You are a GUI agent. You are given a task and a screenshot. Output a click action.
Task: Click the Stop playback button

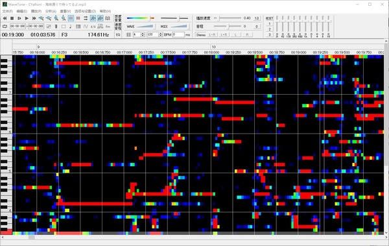click(12, 18)
